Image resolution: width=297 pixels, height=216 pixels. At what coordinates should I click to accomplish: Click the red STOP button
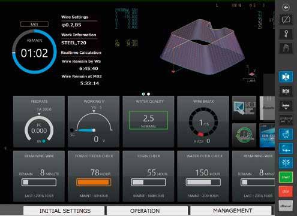[x=286, y=191]
